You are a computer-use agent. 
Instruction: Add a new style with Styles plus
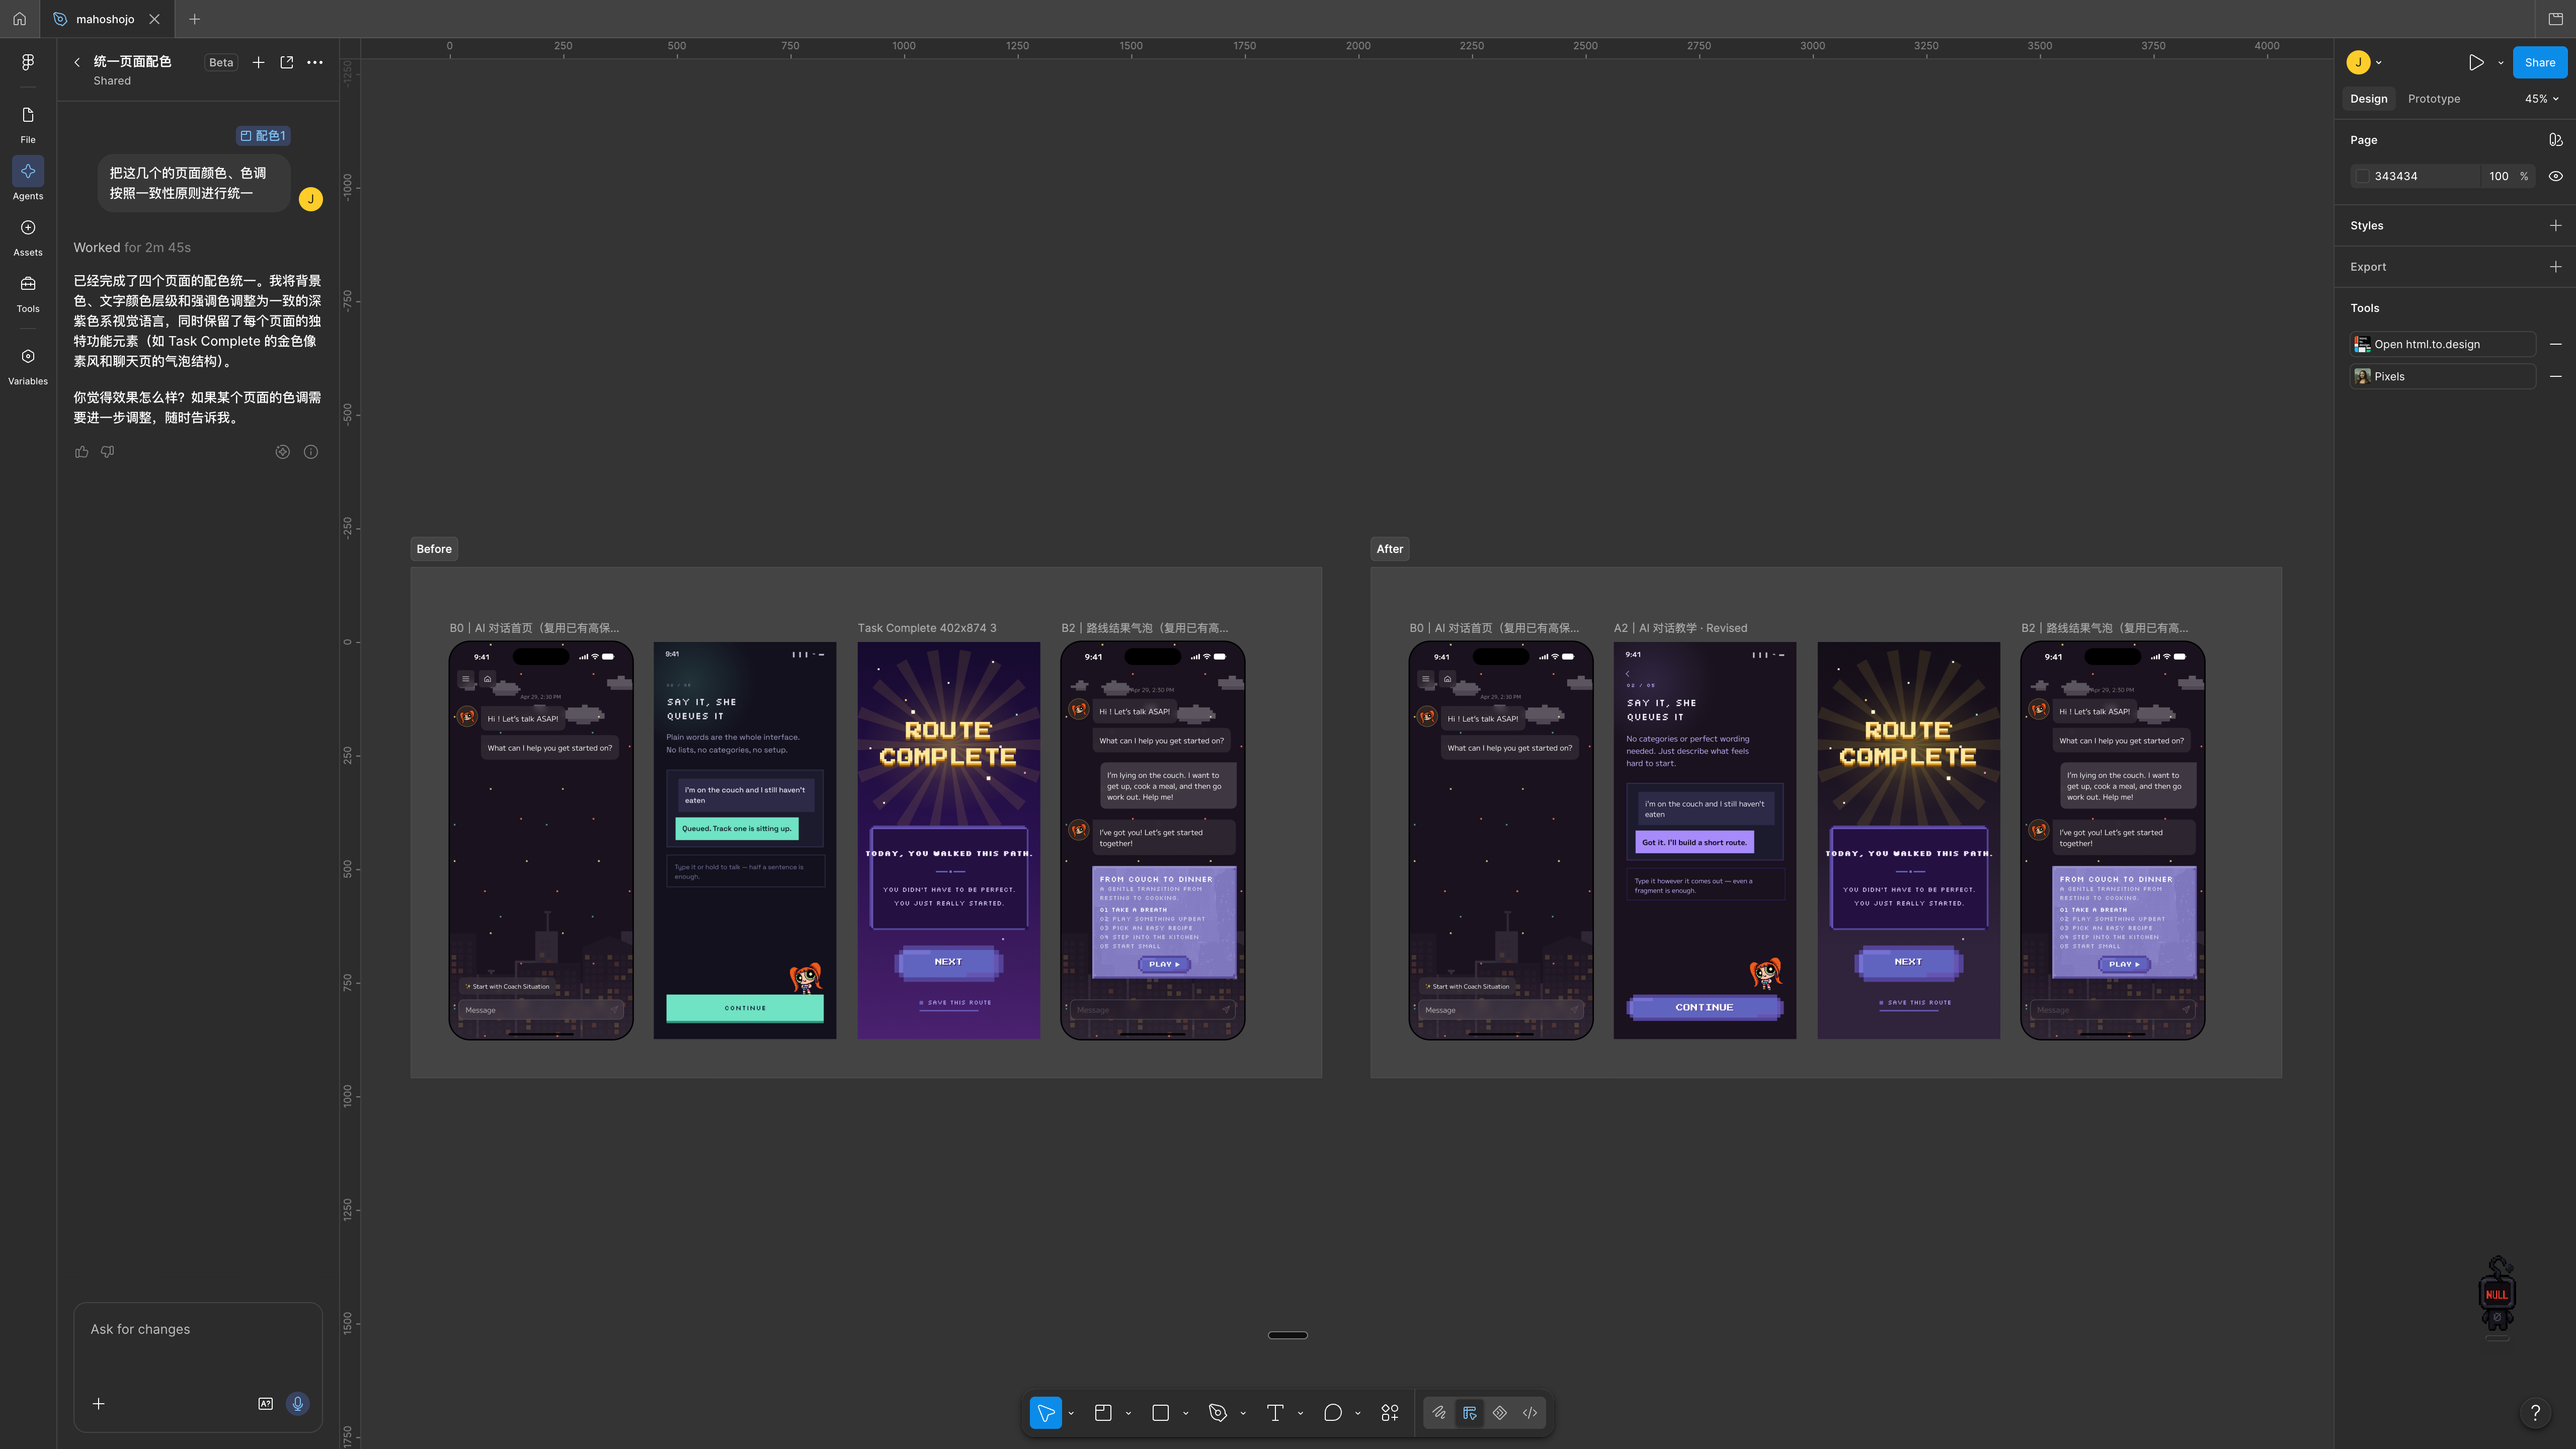click(x=2555, y=226)
